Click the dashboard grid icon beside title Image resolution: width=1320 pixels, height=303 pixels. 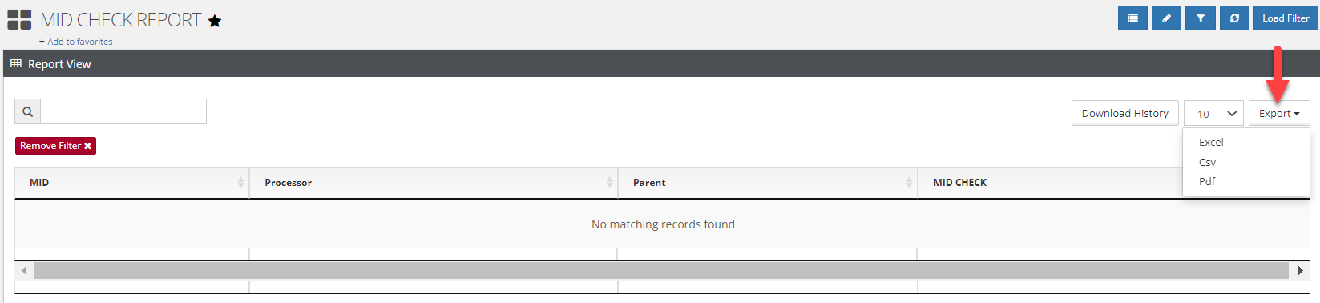(x=19, y=20)
